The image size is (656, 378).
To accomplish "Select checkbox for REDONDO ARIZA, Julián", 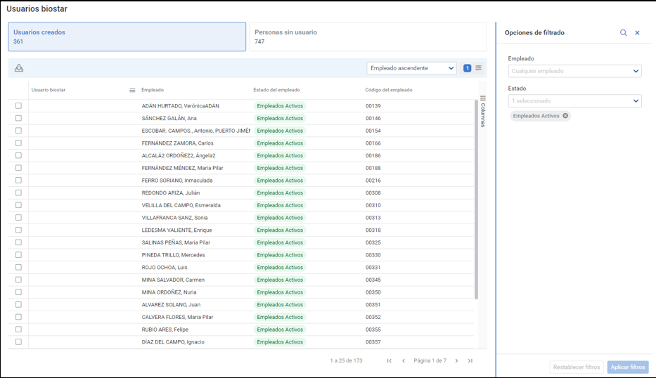I will click(x=18, y=193).
